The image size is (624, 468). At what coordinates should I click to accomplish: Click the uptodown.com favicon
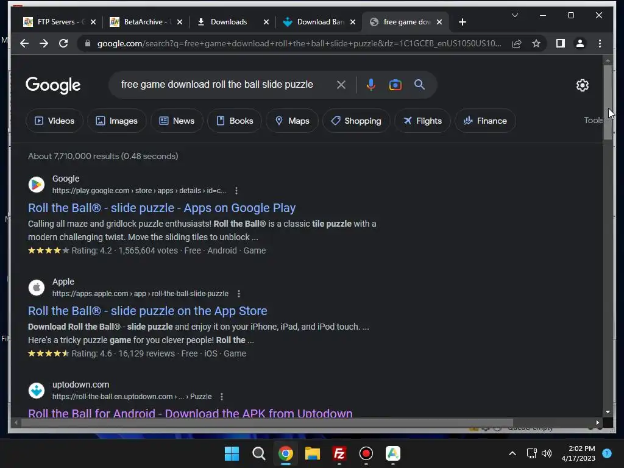tap(36, 391)
